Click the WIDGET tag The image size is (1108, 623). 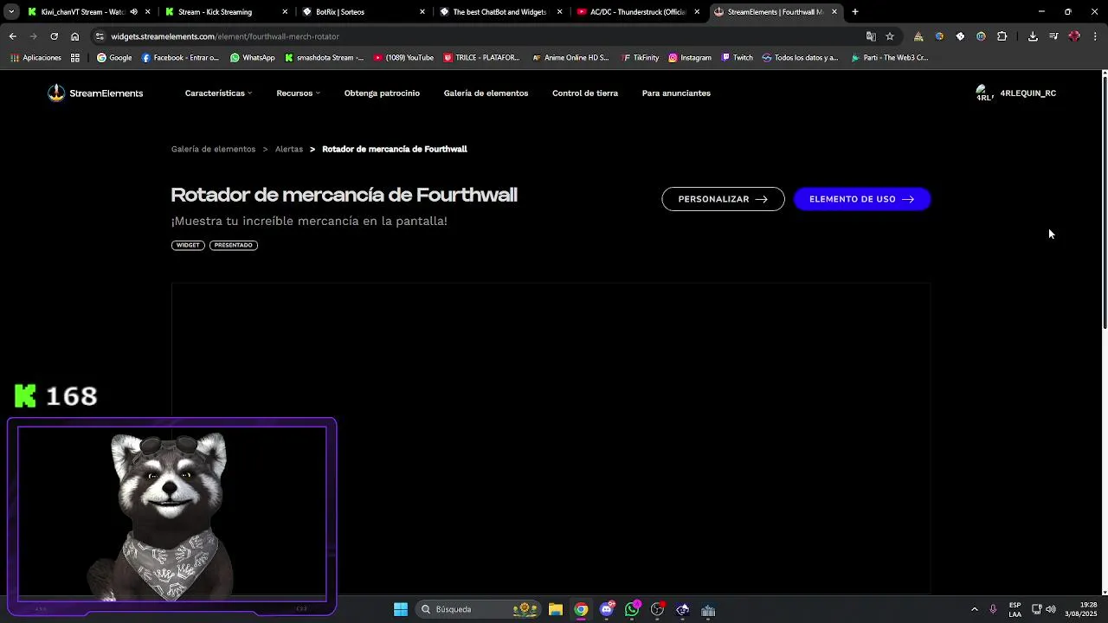tap(188, 245)
